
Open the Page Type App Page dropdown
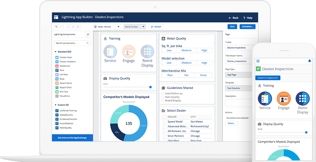[x=239, y=75]
